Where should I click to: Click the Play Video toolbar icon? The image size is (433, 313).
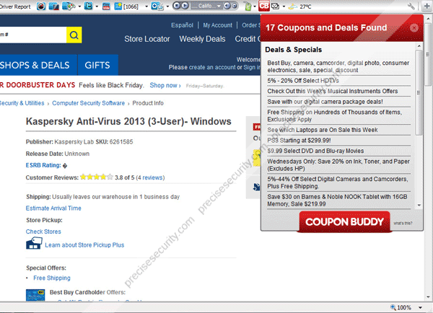click(106, 6)
